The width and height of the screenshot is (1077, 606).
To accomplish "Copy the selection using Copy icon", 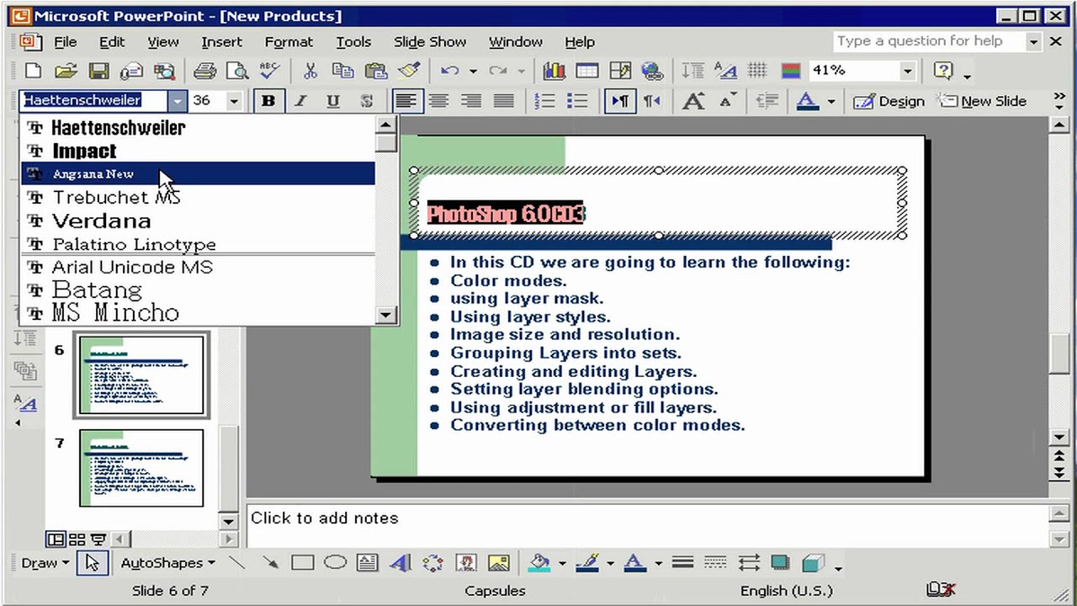I will tap(342, 71).
